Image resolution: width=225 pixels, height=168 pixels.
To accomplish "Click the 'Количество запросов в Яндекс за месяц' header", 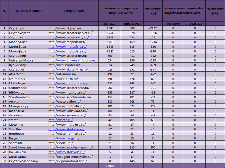I will pyautogui.click(x=121, y=11).
